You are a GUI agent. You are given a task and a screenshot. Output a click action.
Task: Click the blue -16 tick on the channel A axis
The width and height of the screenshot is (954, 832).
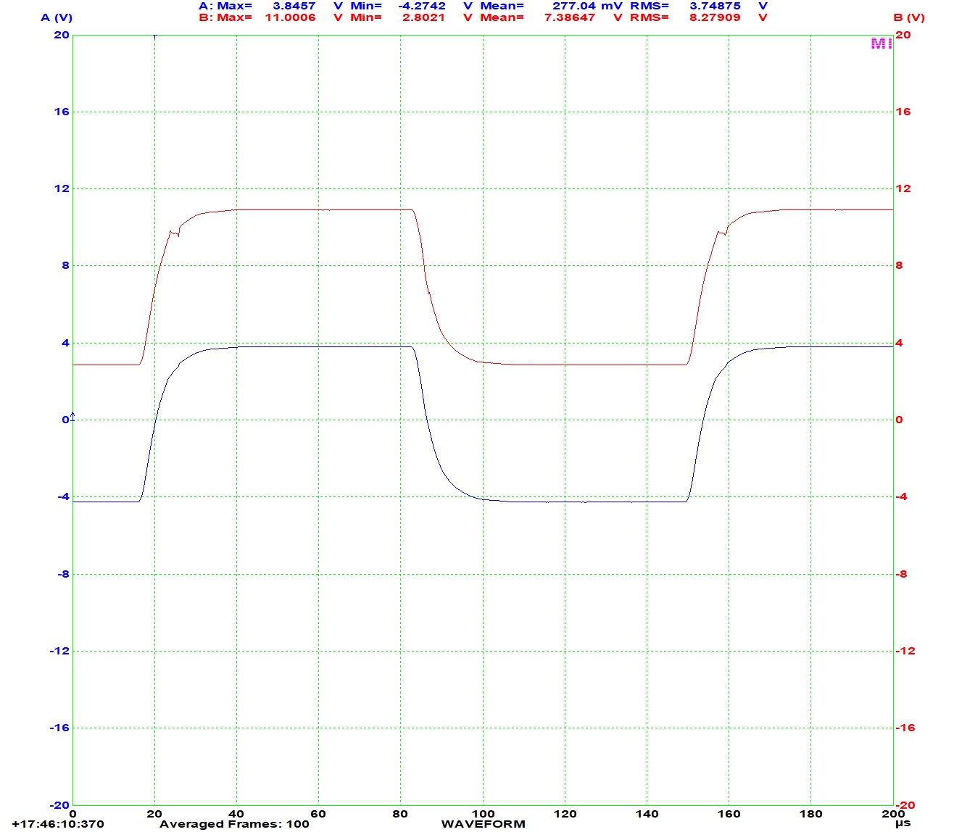click(x=59, y=728)
